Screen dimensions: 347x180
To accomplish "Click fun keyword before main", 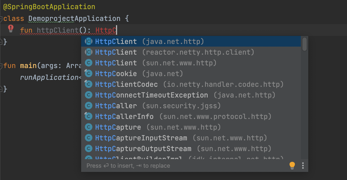I will (x=10, y=66).
